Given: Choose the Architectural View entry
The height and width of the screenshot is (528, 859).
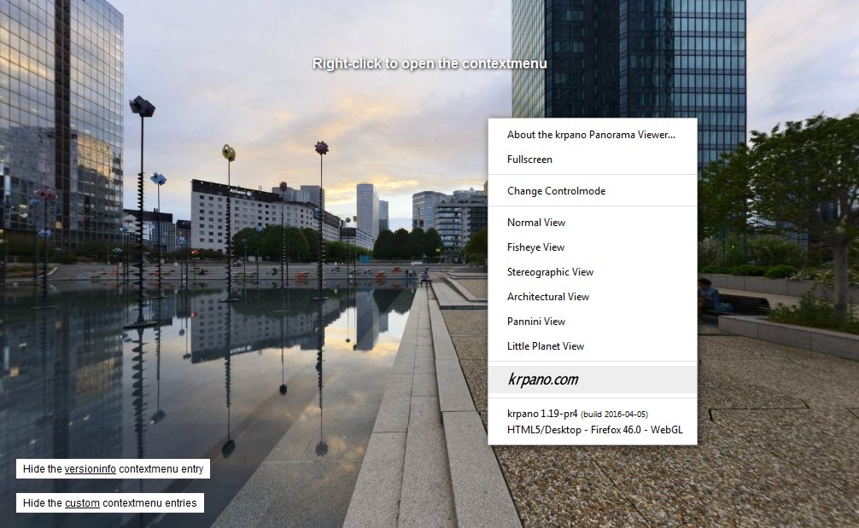Looking at the screenshot, I should [x=548, y=297].
